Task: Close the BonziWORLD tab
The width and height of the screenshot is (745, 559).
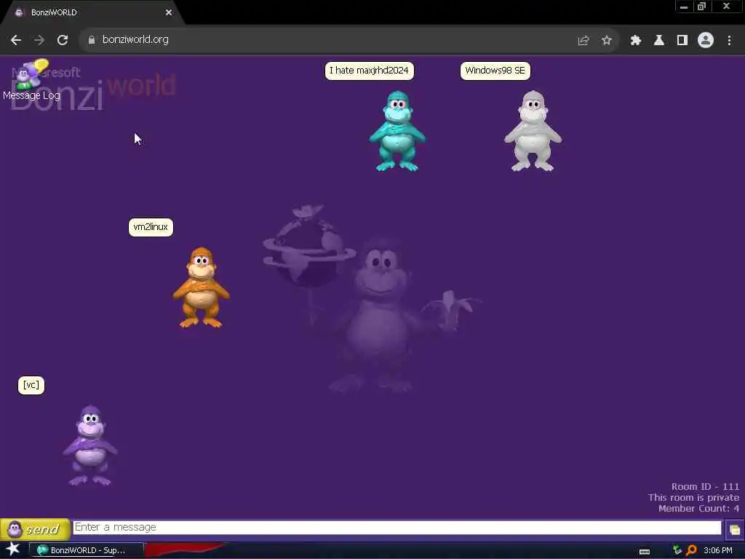Action: [169, 13]
